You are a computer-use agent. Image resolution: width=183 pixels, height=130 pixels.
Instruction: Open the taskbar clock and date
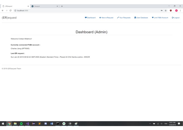[172, 124]
